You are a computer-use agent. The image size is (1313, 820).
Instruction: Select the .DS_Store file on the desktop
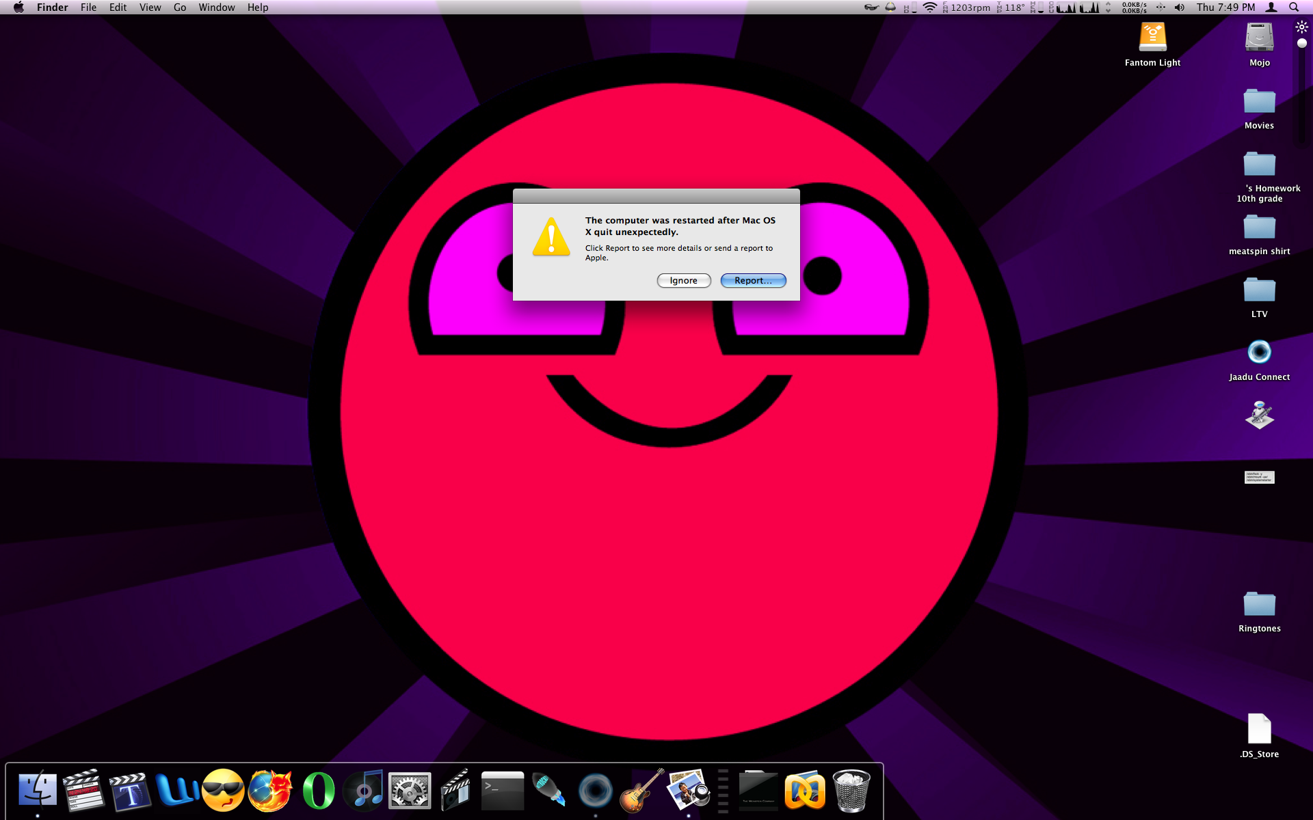pyautogui.click(x=1259, y=728)
